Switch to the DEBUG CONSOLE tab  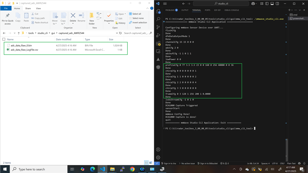232,10
